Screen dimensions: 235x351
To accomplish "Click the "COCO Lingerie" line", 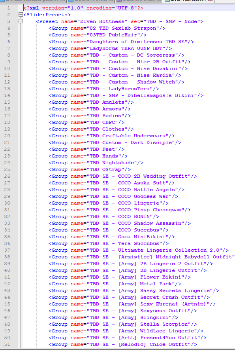I will coord(109,203).
